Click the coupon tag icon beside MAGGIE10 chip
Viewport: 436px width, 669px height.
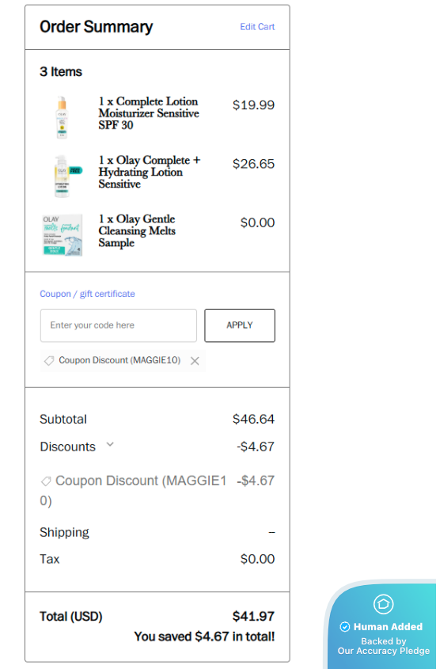pyautogui.click(x=49, y=361)
